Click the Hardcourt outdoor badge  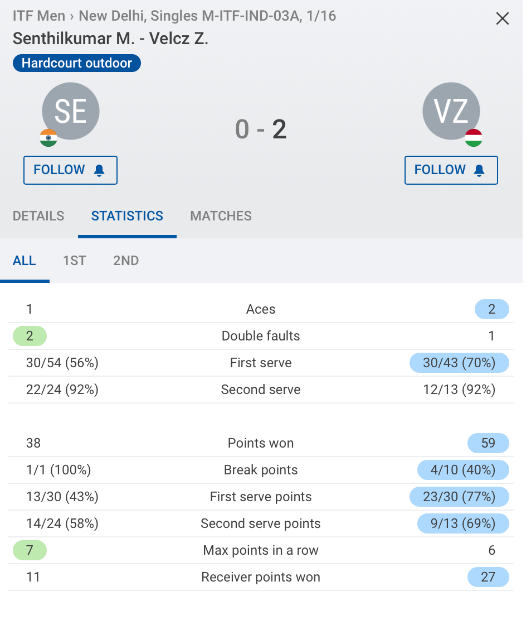click(77, 63)
